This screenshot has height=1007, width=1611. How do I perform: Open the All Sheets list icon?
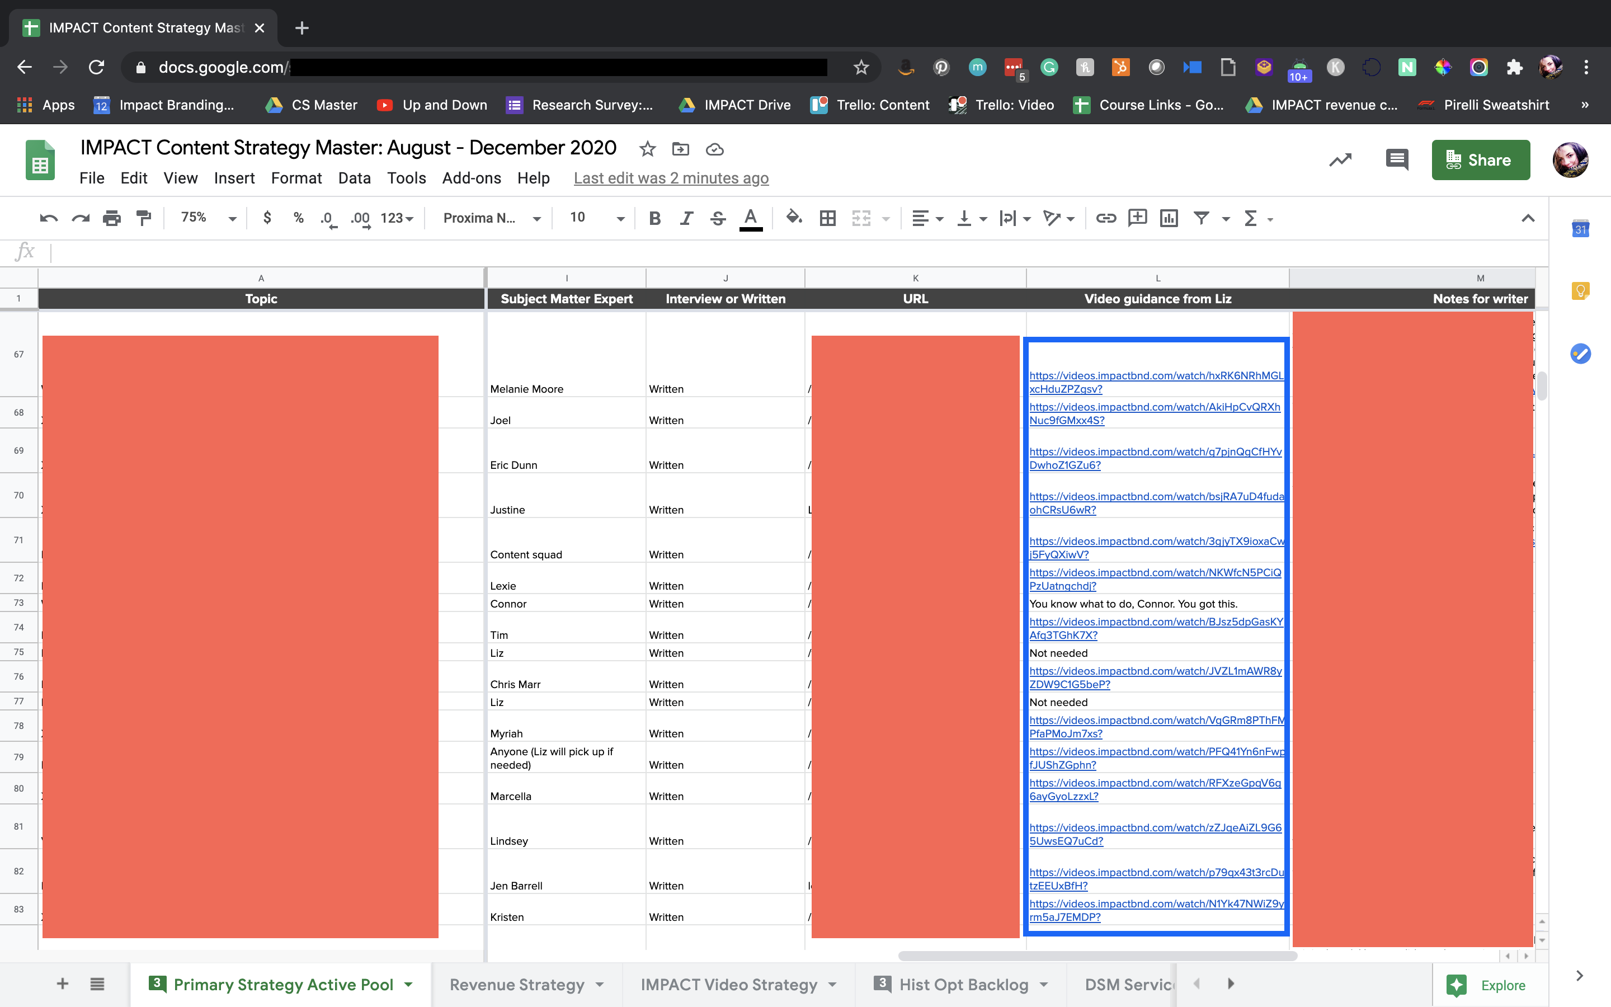(x=97, y=984)
